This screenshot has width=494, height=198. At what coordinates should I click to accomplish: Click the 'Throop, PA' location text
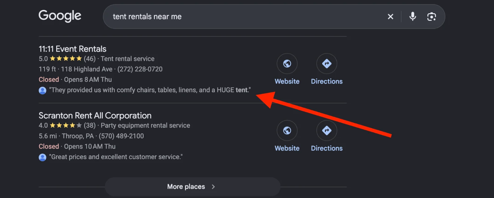tap(78, 136)
